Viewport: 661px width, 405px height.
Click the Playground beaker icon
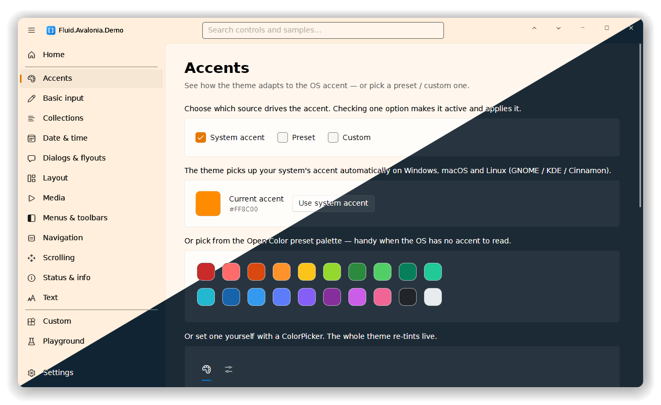click(x=32, y=341)
